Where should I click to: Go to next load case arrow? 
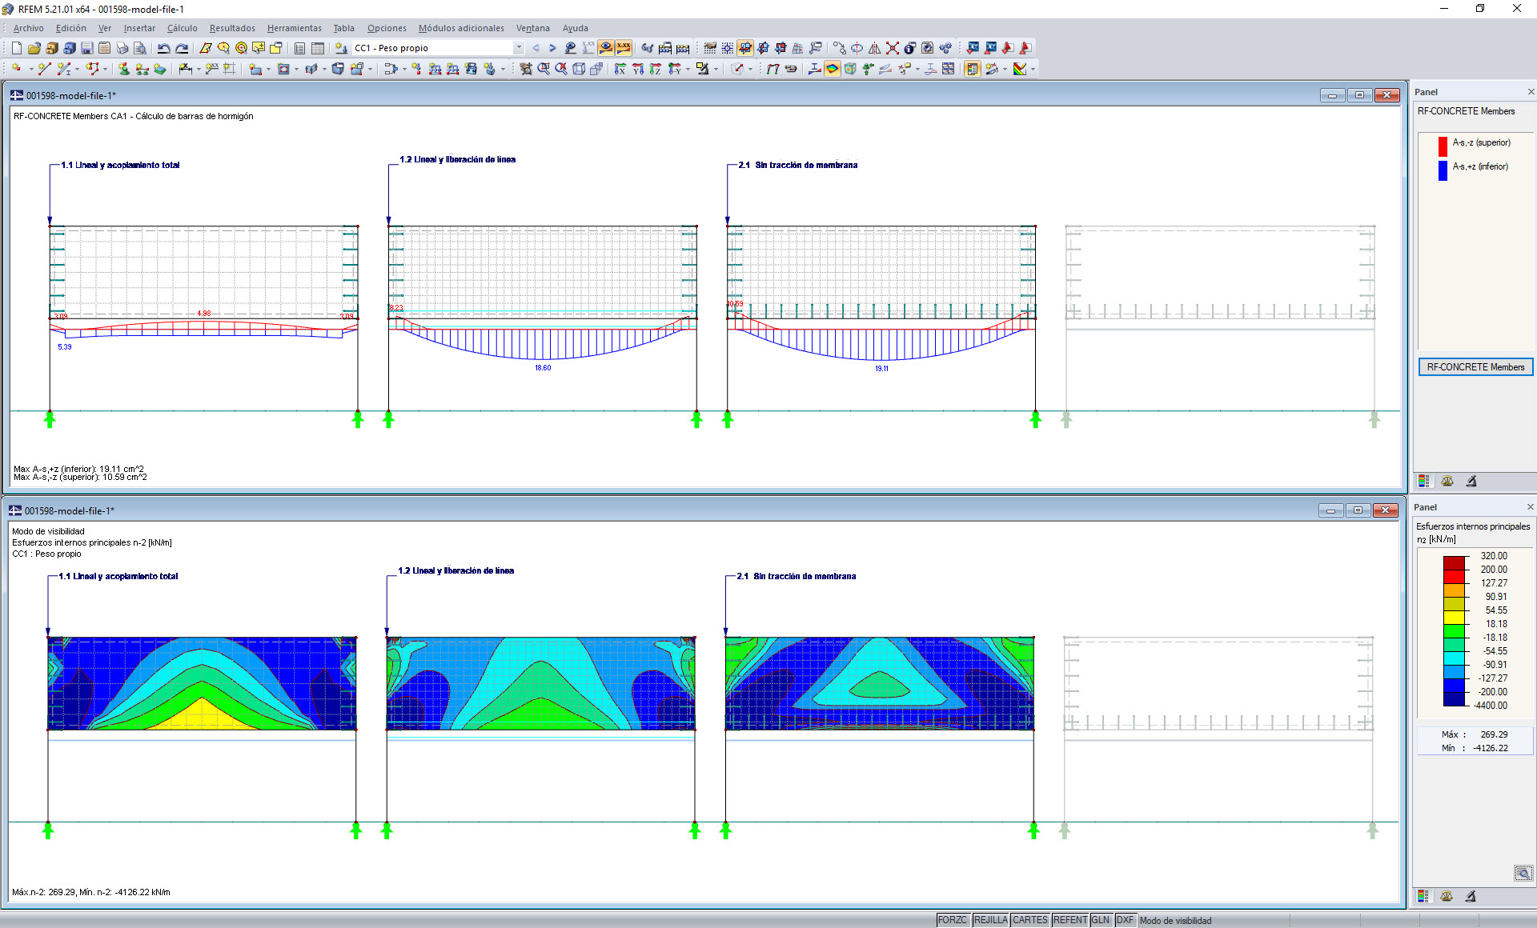tap(552, 48)
